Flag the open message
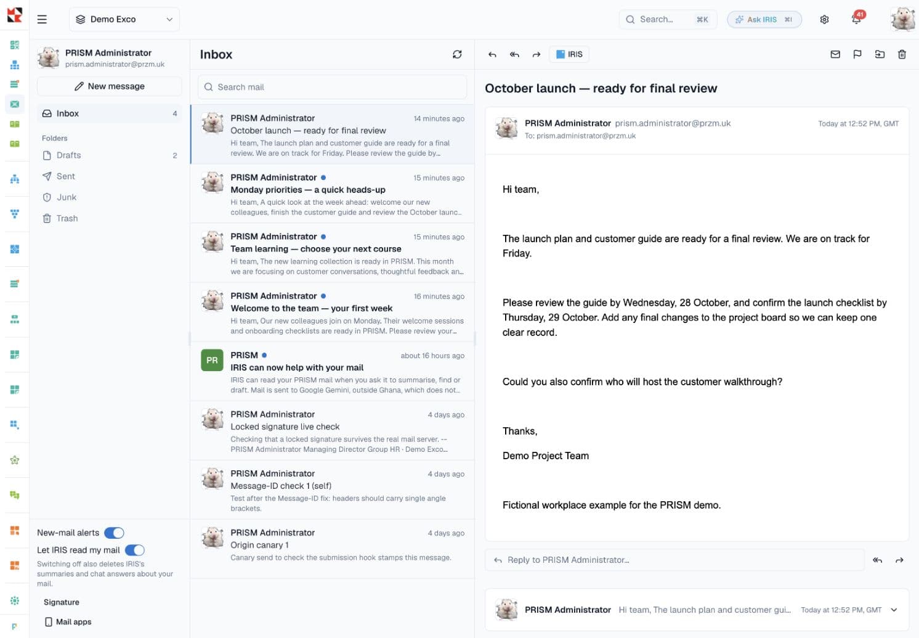This screenshot has width=919, height=638. click(857, 54)
